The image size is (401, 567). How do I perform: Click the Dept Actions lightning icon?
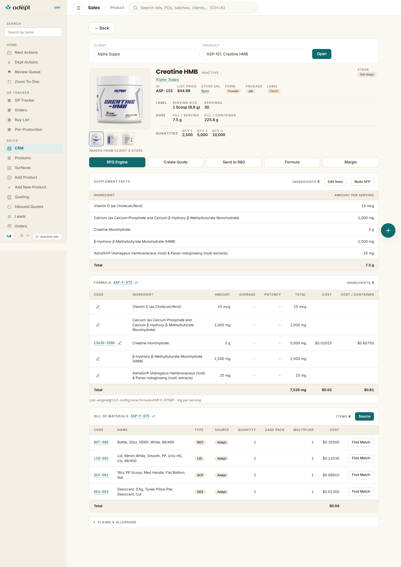(9, 62)
